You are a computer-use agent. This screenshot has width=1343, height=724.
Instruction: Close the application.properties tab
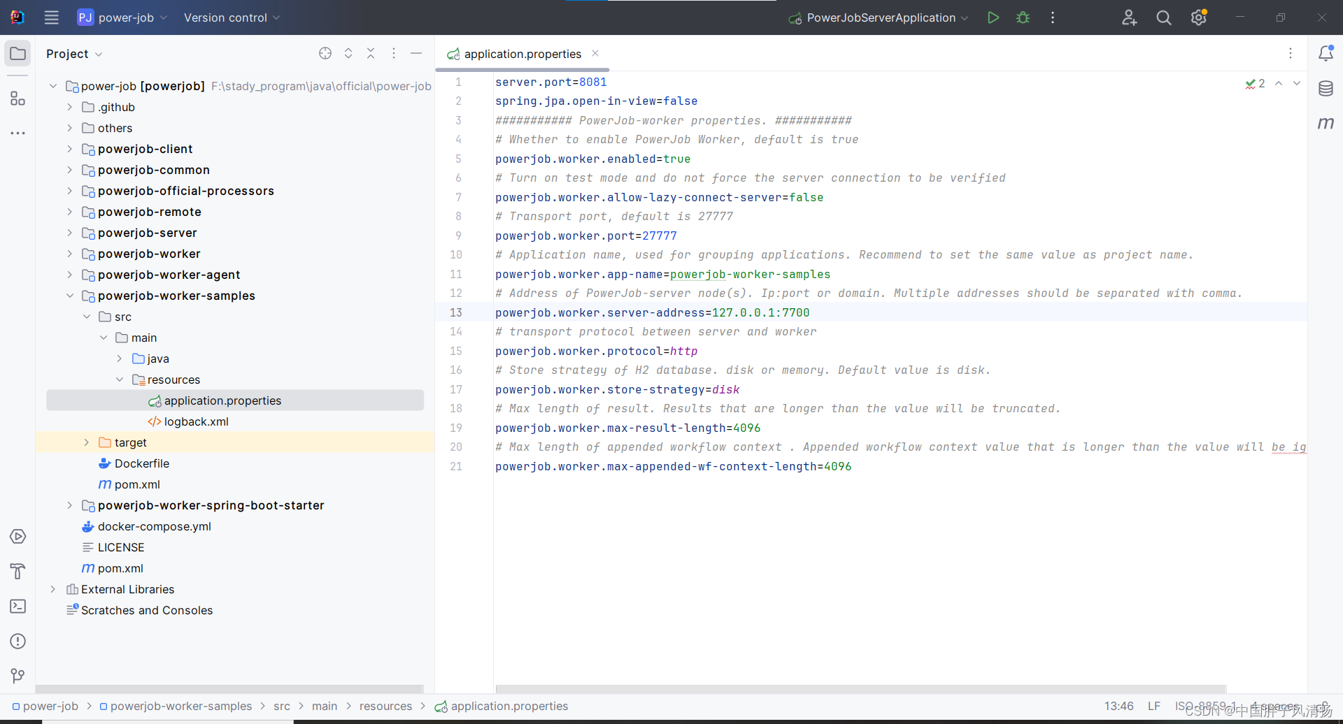coord(595,53)
